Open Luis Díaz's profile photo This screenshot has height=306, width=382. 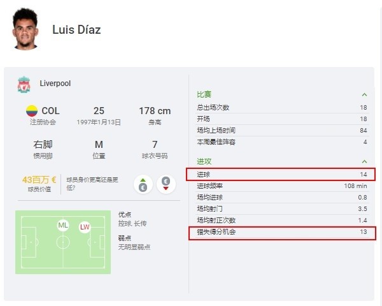click(25, 29)
